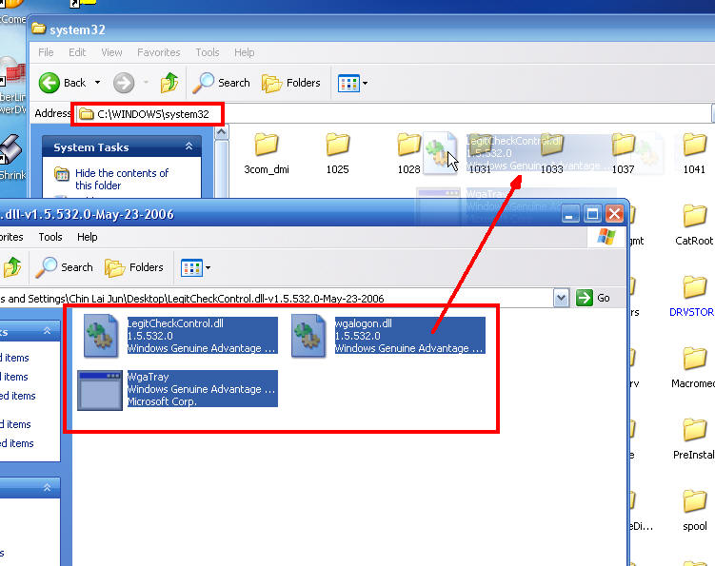Select the 1041 folder

pos(694,154)
